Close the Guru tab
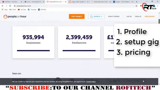160x90 pixels. click(43, 2)
